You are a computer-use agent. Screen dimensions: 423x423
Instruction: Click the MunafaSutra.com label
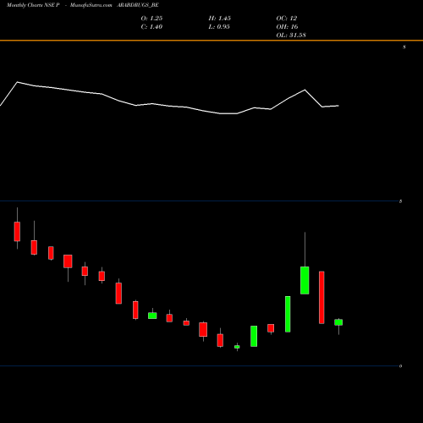91,5
